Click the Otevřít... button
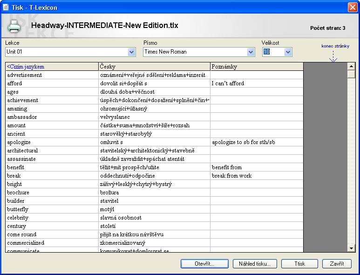Viewport: 360px width, 275px height. click(x=204, y=264)
